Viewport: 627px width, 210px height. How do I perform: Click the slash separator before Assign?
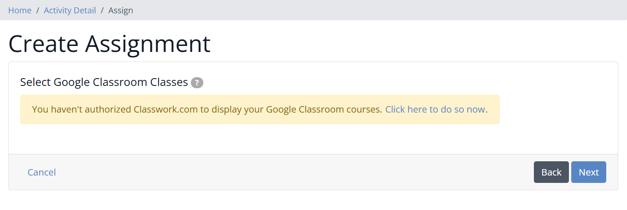point(102,10)
